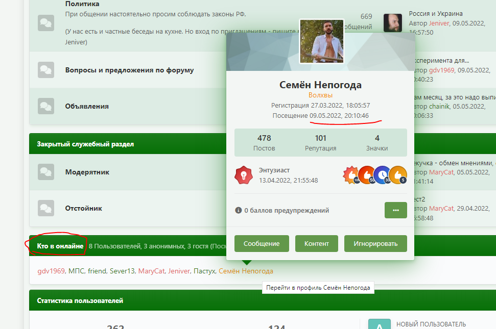Open online user gdv1969's profile link

51,271
